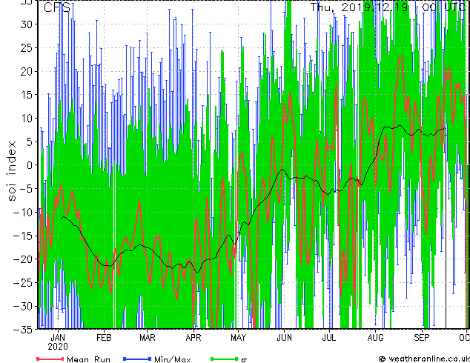
Task: Click the 'soi index' axis title
Action: pos(11,170)
